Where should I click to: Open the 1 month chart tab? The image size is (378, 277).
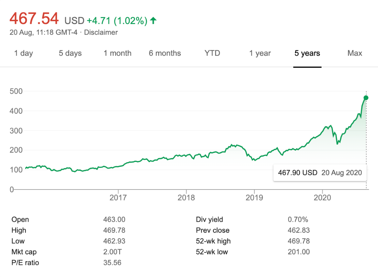pos(117,53)
